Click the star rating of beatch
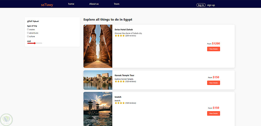Image resolution: width=261 pixels, height=126 pixels. 120,103
